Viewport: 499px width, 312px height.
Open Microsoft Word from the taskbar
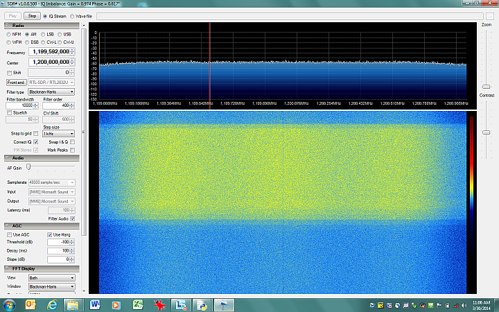click(94, 305)
